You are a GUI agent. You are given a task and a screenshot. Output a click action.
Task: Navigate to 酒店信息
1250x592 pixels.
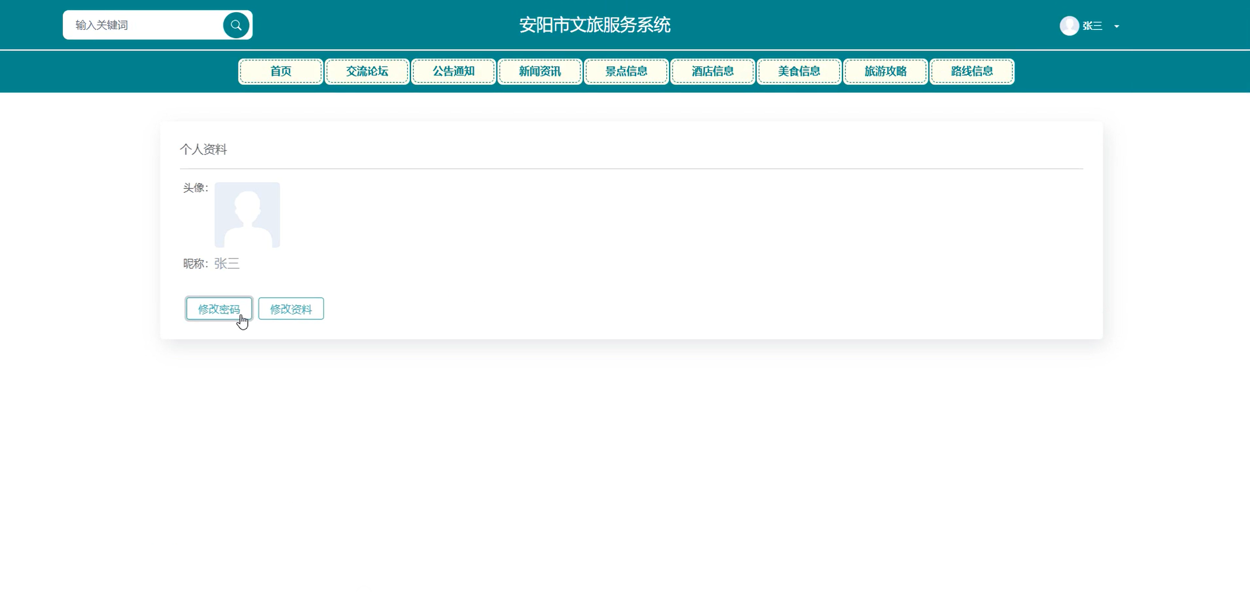click(712, 71)
